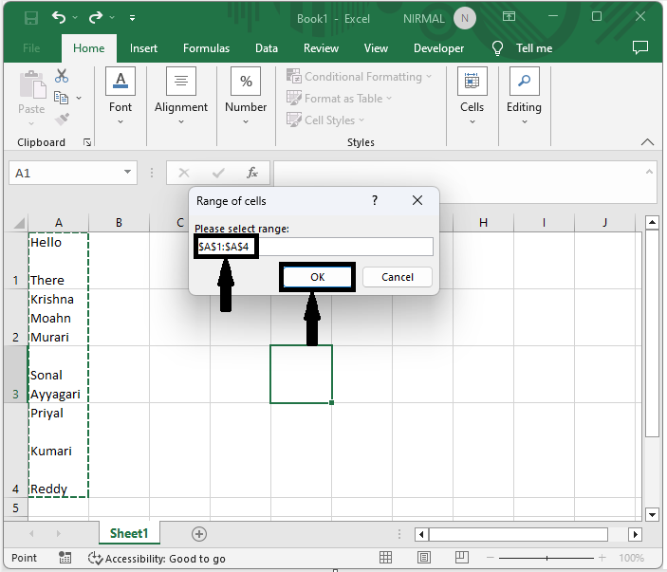The width and height of the screenshot is (667, 572).
Task: Open the Clipboard dialog launcher
Action: point(87,142)
